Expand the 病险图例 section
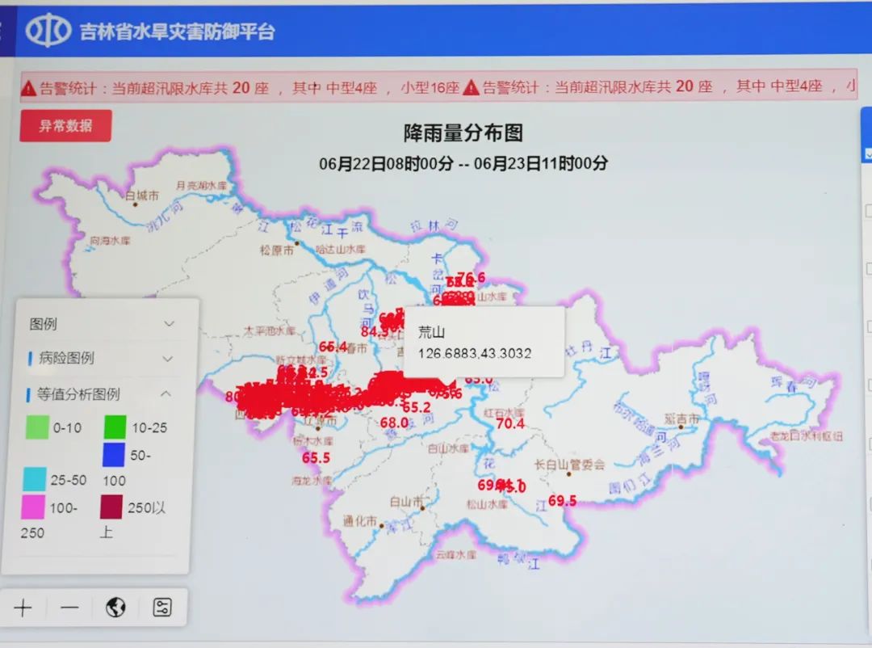This screenshot has width=872, height=648. pos(169,359)
